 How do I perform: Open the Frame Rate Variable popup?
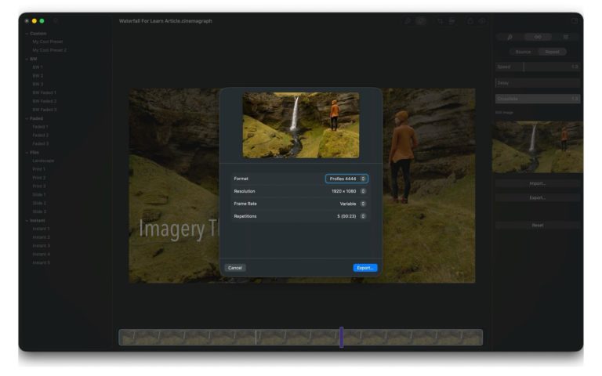coord(353,204)
